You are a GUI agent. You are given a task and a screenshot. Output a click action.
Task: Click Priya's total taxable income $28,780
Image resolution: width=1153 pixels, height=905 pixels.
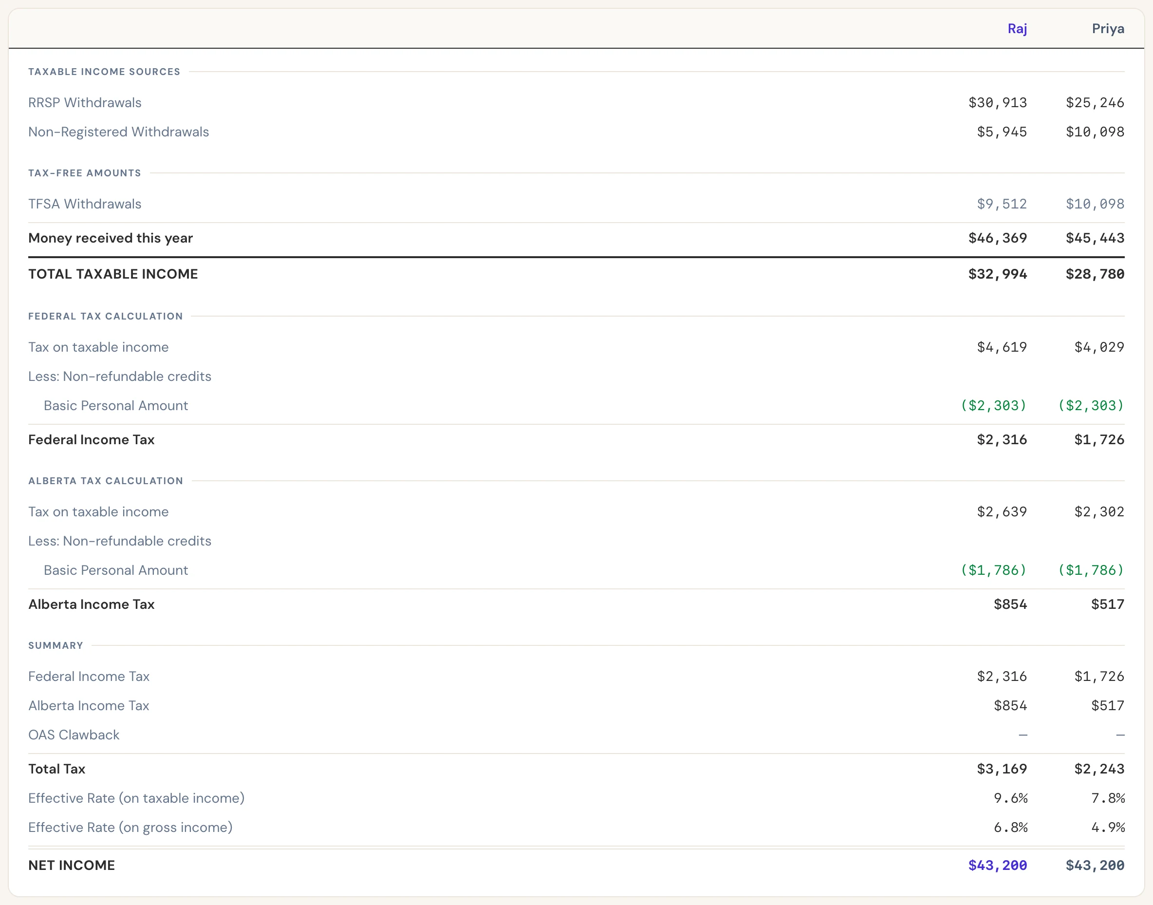point(1095,274)
